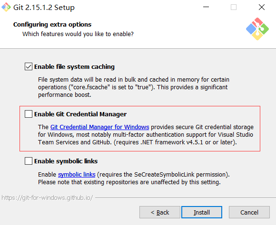276x225 pixels.
Task: Click the Configuring extra options heading
Action: tap(52, 24)
